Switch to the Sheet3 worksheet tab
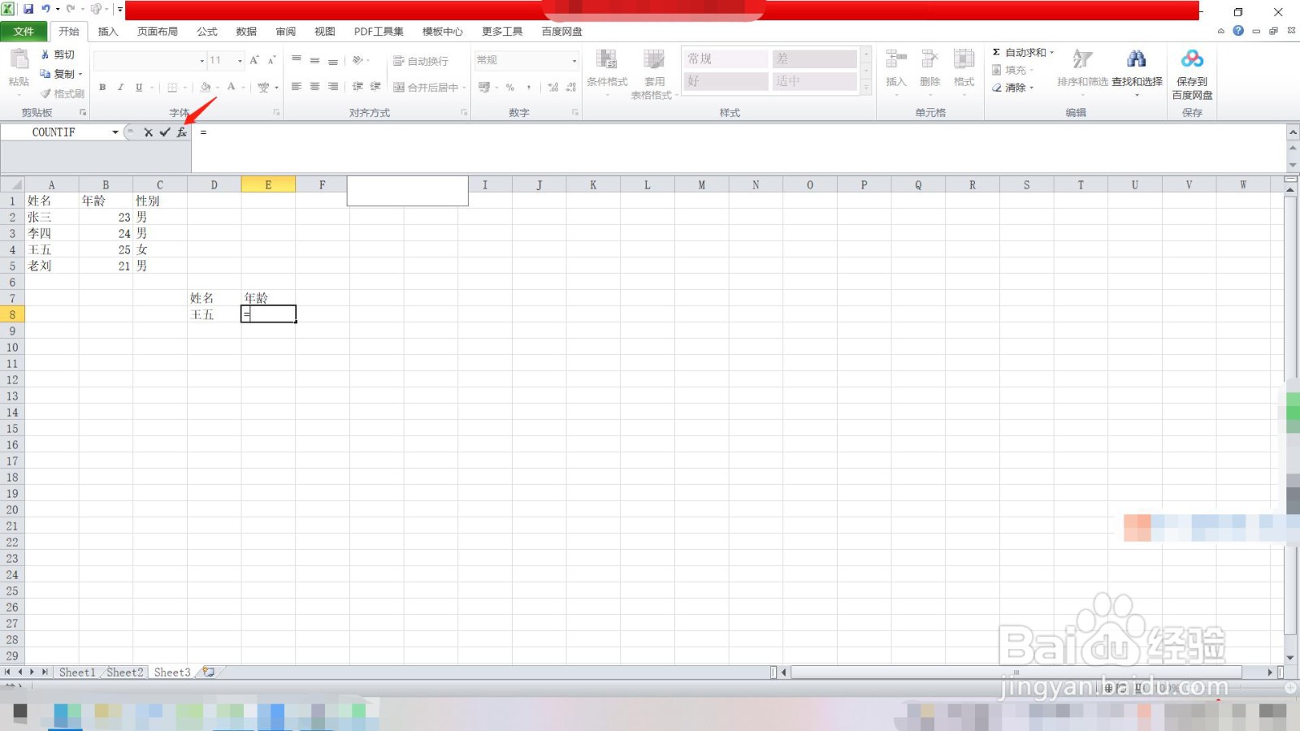This screenshot has width=1300, height=731. click(172, 673)
